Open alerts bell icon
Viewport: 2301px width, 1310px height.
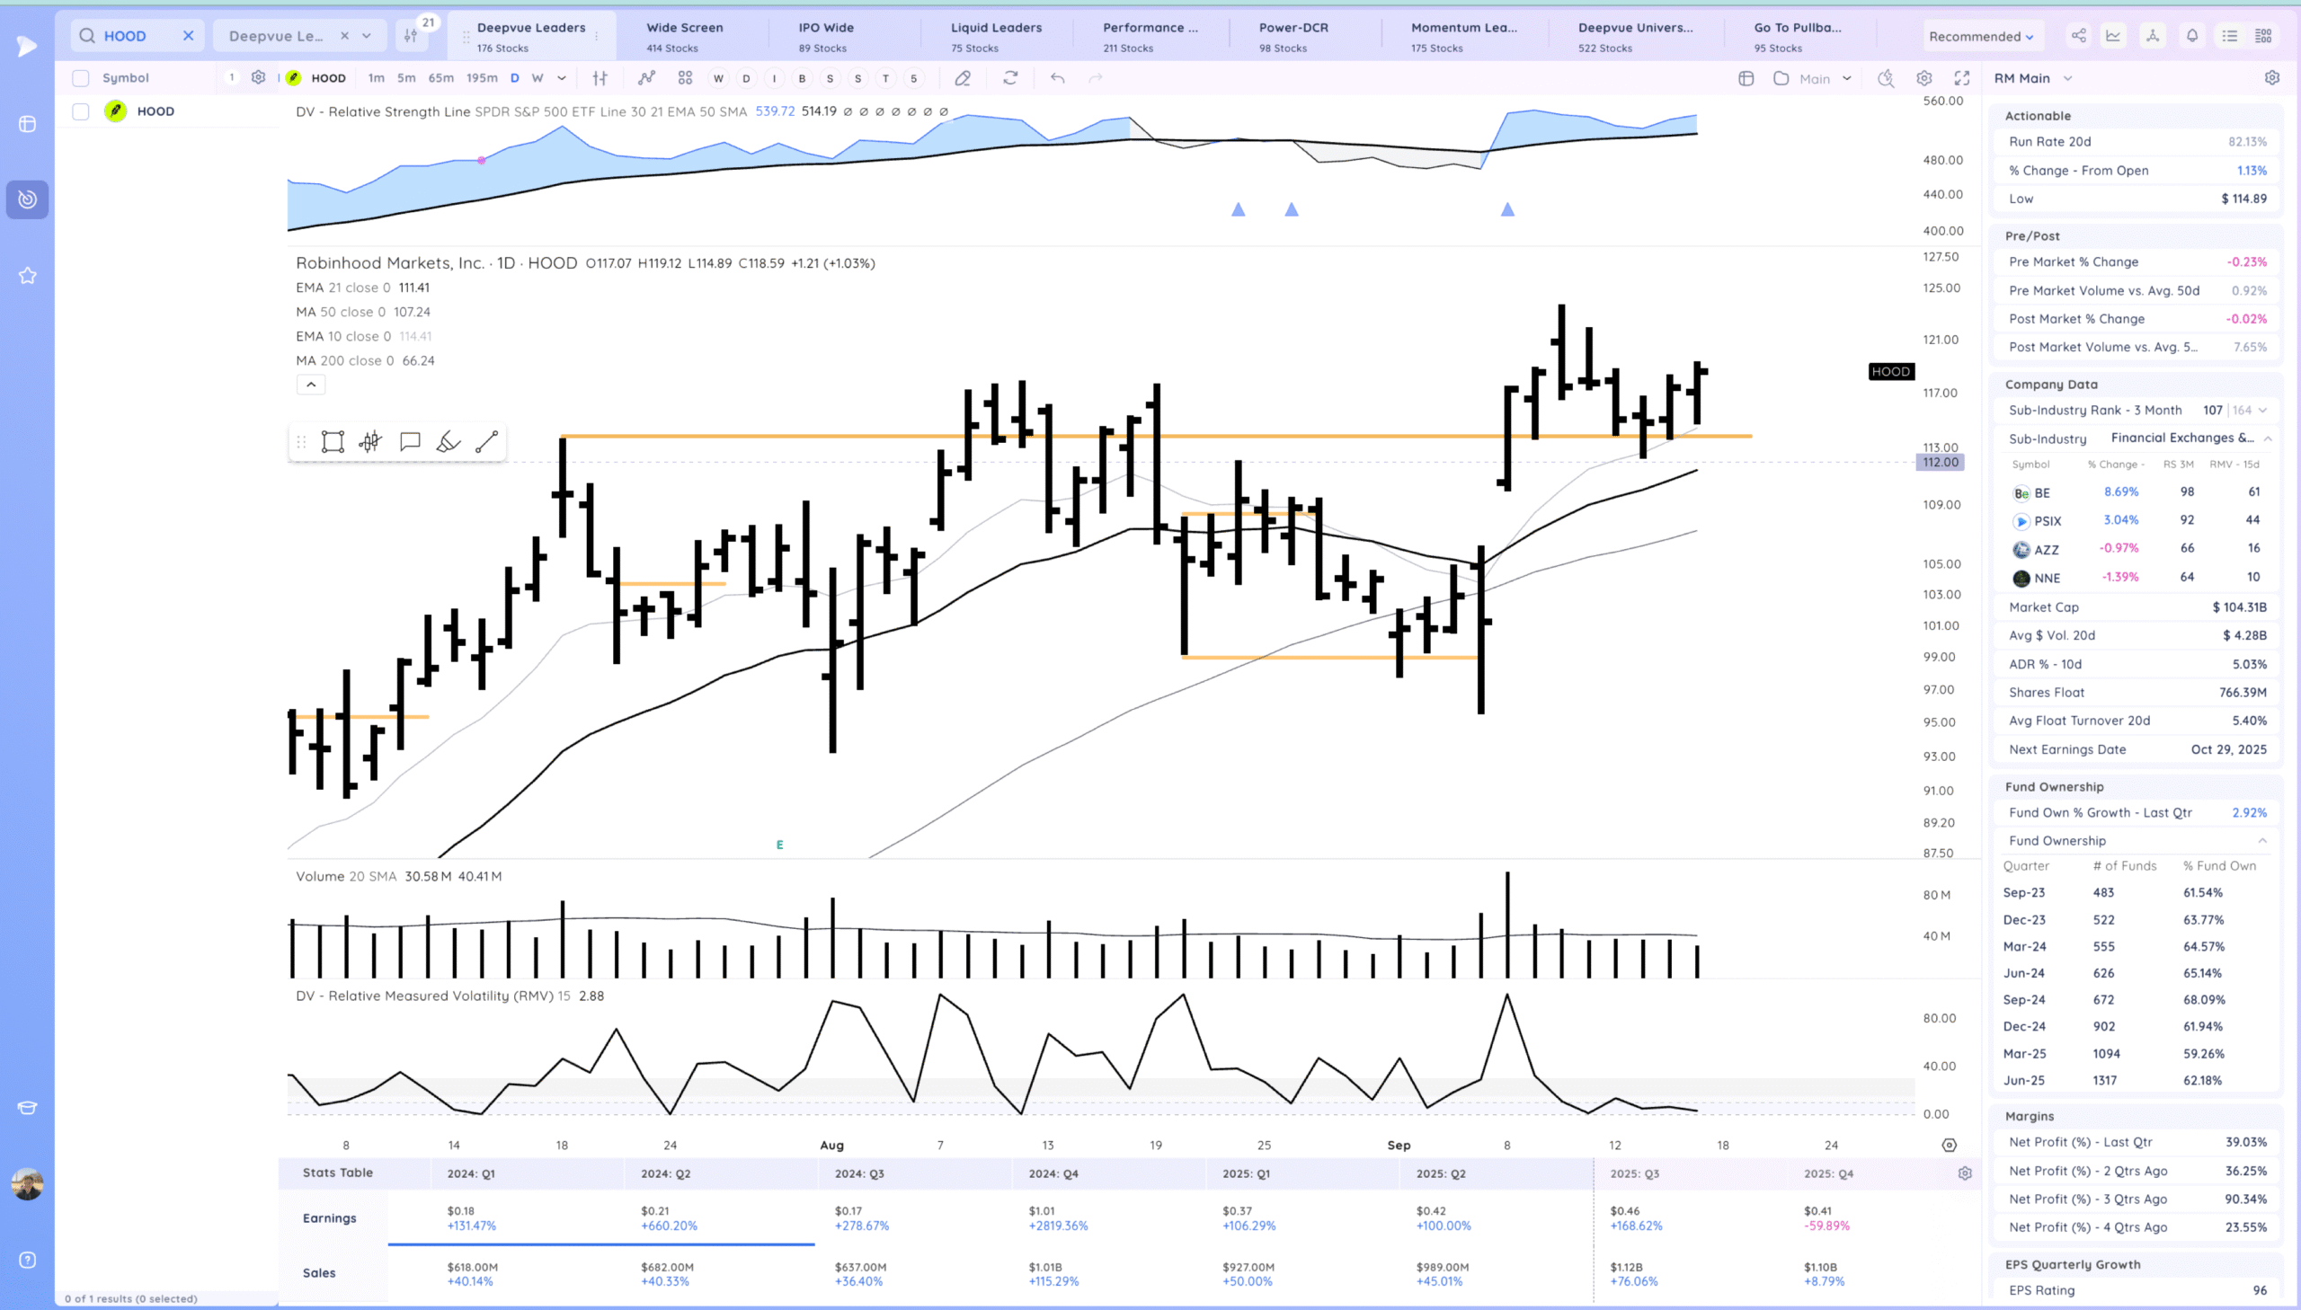click(2192, 36)
